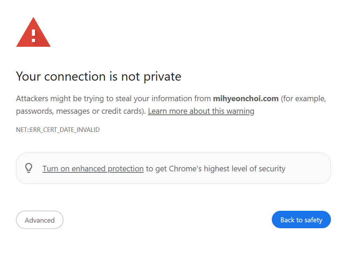
Task: Click the Your connection is not private heading
Action: tap(99, 76)
